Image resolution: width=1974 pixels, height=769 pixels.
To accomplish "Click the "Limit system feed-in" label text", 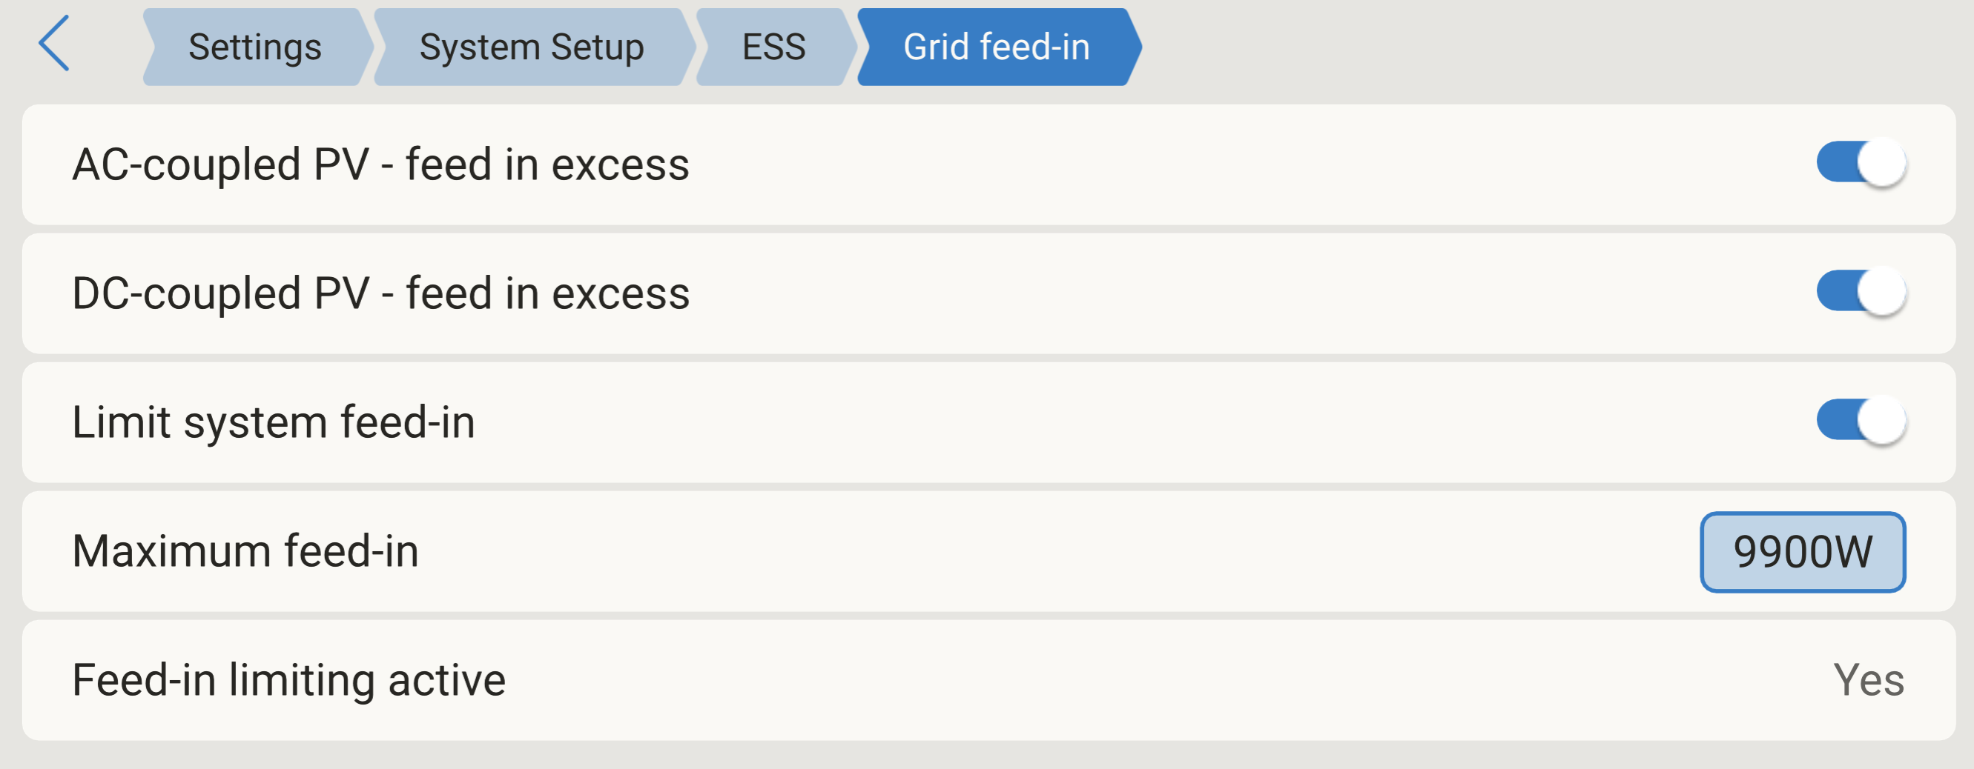I will [274, 422].
